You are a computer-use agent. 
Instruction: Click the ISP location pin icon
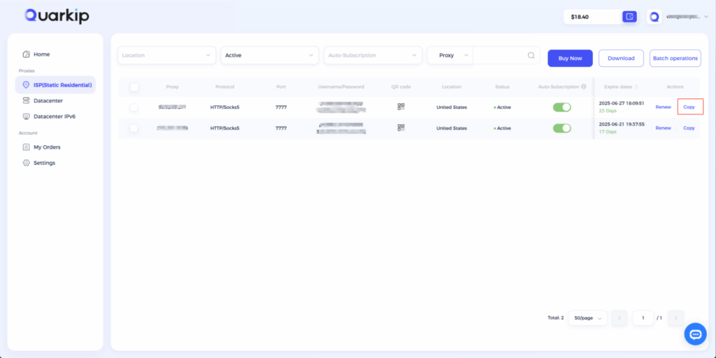26,84
